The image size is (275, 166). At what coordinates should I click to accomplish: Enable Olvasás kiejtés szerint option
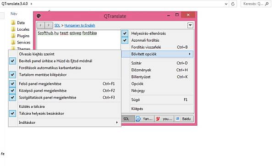(x=65, y=54)
